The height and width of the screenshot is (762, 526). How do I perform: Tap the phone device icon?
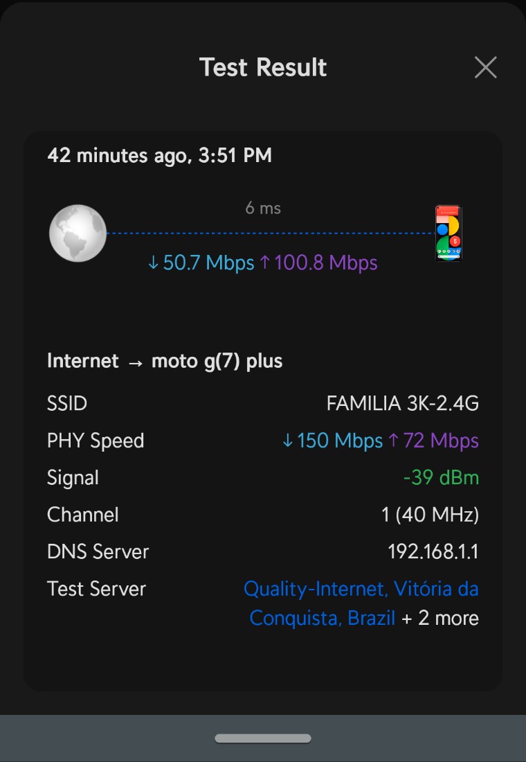[448, 233]
